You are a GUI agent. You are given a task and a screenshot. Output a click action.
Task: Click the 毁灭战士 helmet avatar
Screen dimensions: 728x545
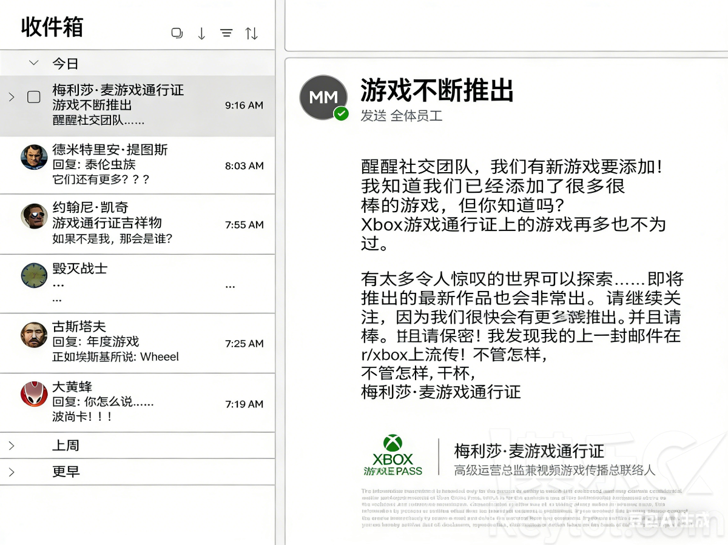[x=34, y=275]
